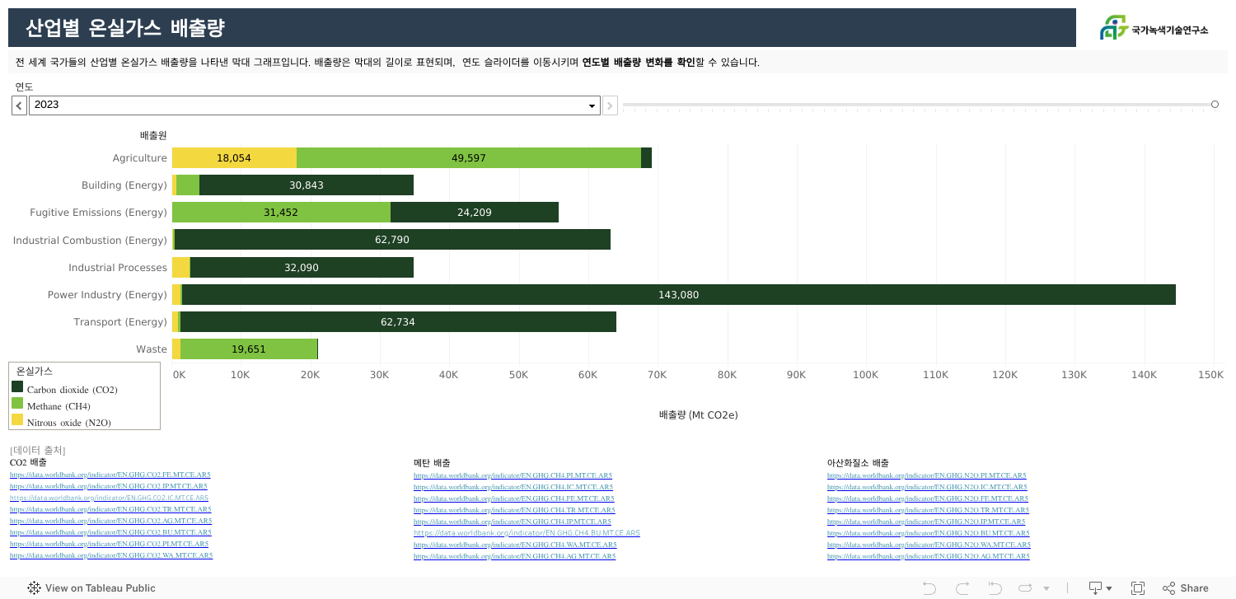The height and width of the screenshot is (599, 1236).
Task: Select the Industrial Processes row label
Action: [x=118, y=268]
